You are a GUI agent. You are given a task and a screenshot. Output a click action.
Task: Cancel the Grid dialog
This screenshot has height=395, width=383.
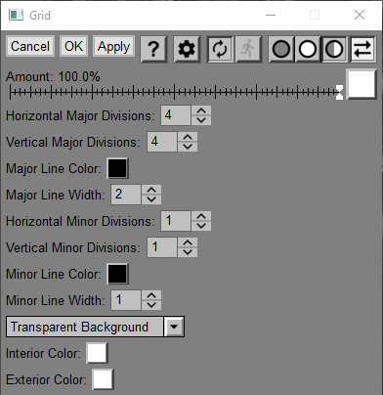point(30,46)
